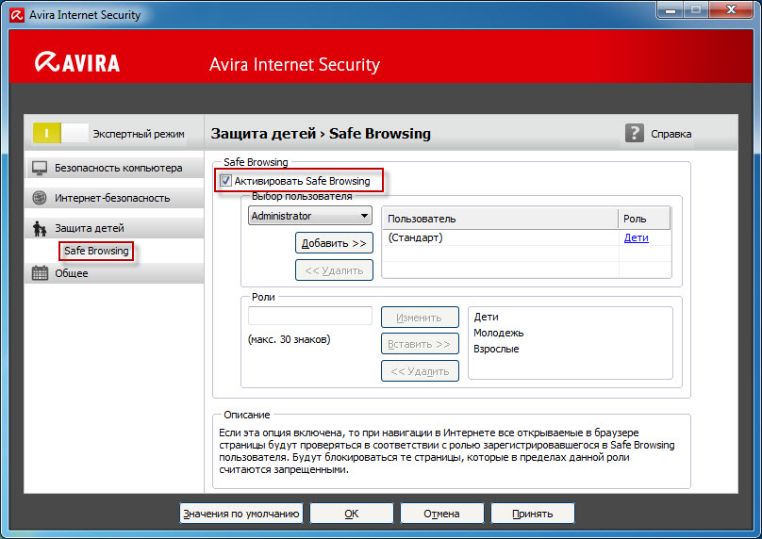Click Значения по умолчанию button

tap(241, 514)
